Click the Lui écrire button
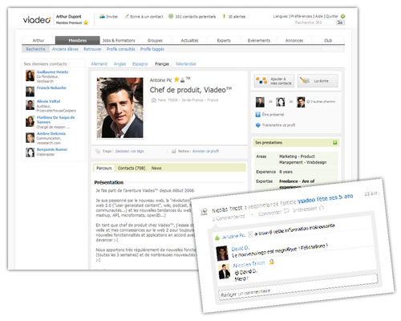The width and height of the screenshot is (401, 321). 318,81
